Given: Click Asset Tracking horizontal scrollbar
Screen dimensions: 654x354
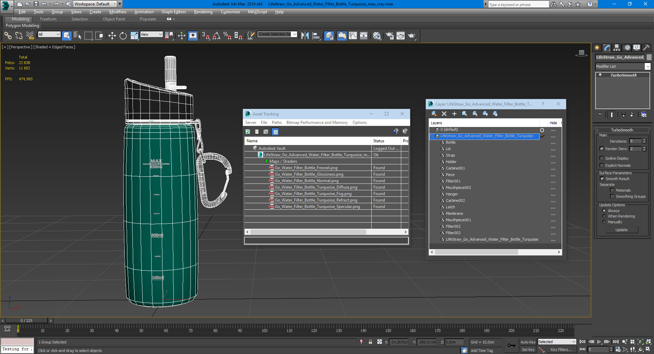Looking at the screenshot, I should pyautogui.click(x=308, y=232).
